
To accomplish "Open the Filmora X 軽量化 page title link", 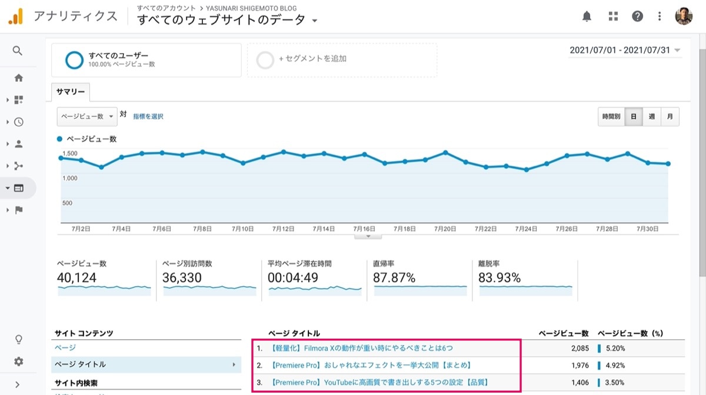I will pyautogui.click(x=362, y=348).
